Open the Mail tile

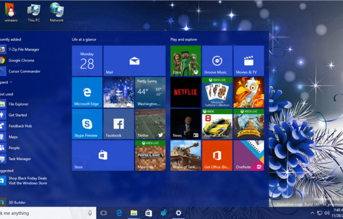[x=134, y=61]
